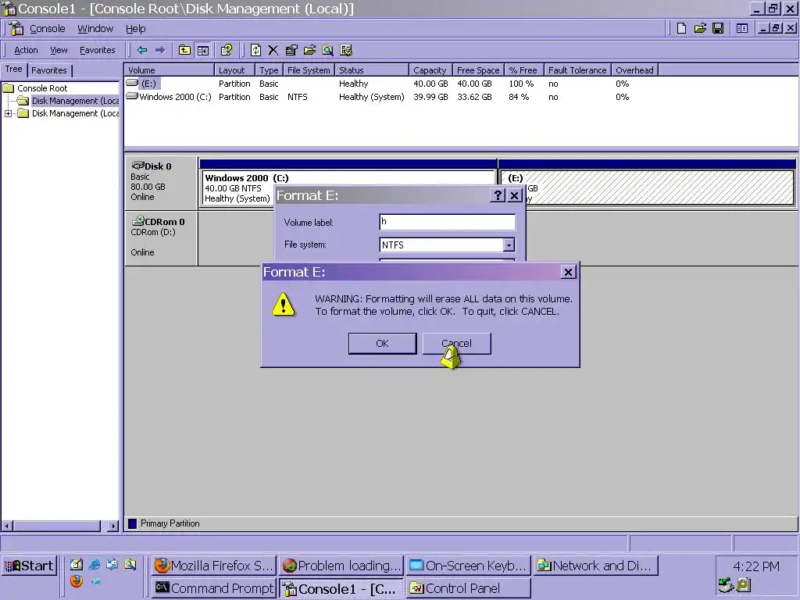Click the Internet Explorer quick launch icon
The height and width of the screenshot is (600, 800).
coord(95,564)
